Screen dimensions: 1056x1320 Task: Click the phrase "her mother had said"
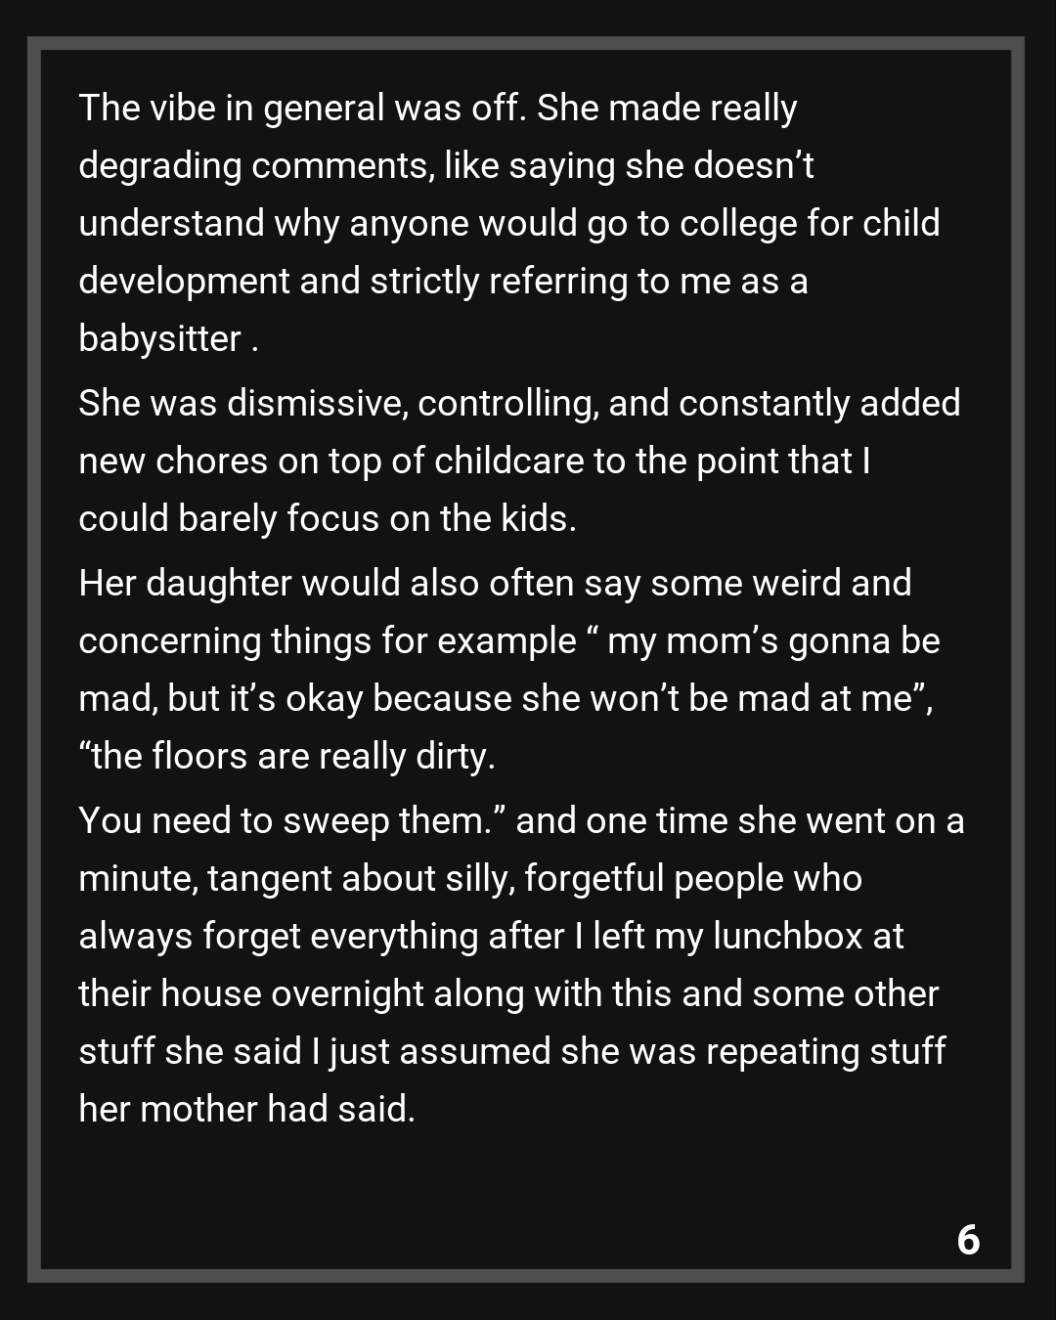pyautogui.click(x=246, y=1109)
